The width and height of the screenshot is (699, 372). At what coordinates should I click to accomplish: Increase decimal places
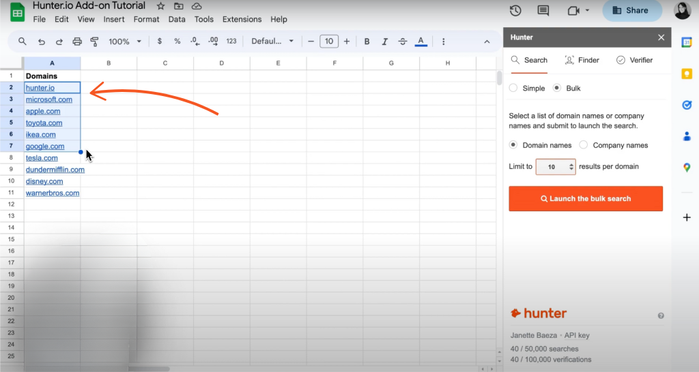213,42
